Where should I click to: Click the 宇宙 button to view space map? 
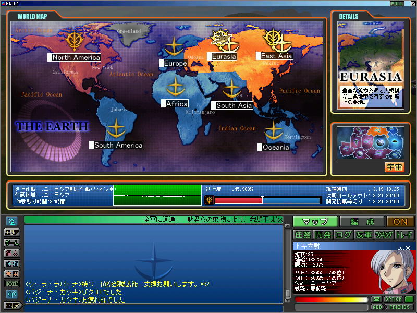[394, 167]
